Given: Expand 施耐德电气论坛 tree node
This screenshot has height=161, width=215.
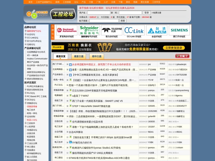Looking at the screenshot, I should (x=25, y=31).
